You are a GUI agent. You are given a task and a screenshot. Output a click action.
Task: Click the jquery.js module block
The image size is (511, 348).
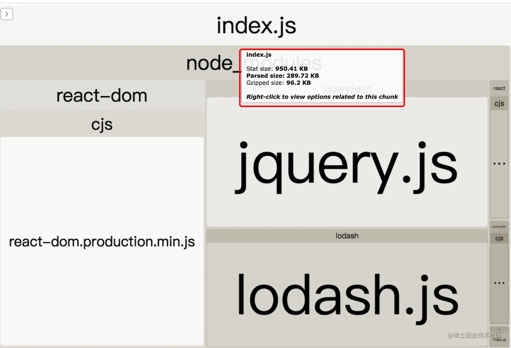click(347, 162)
